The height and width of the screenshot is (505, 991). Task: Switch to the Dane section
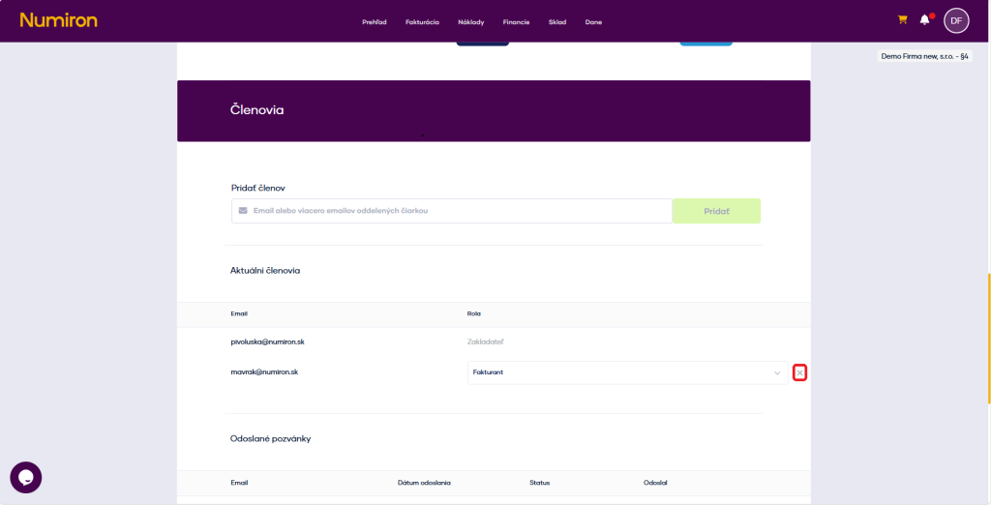[593, 22]
